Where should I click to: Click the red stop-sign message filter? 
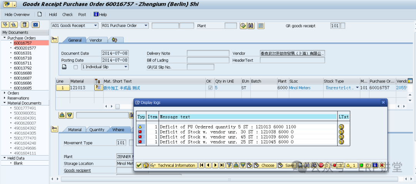[x=321, y=165]
